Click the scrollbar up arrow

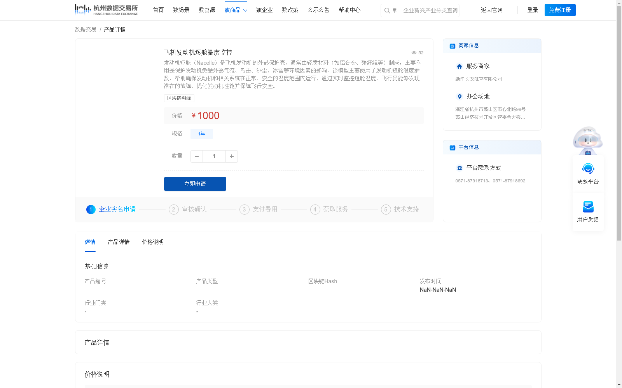[x=619, y=3]
